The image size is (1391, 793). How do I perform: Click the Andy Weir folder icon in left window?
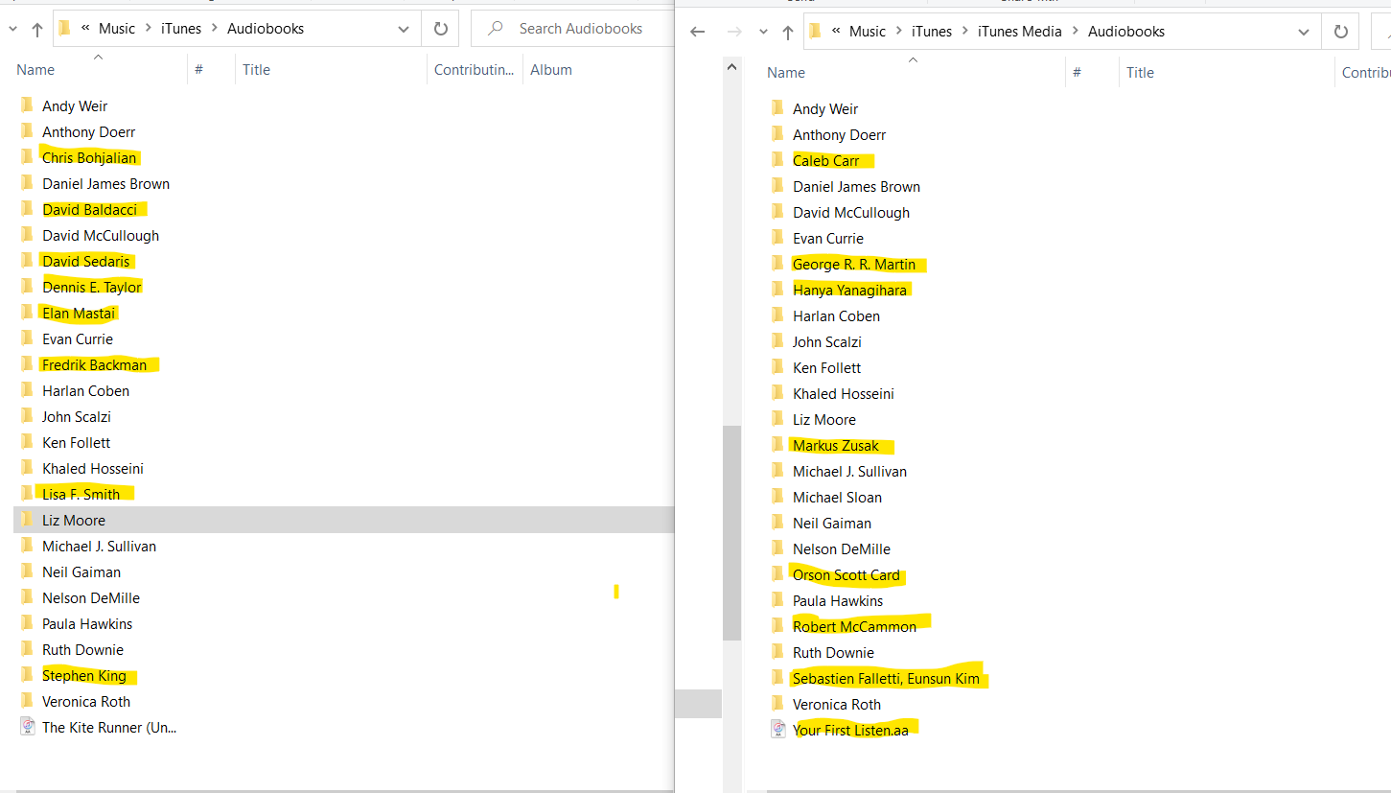(x=27, y=105)
